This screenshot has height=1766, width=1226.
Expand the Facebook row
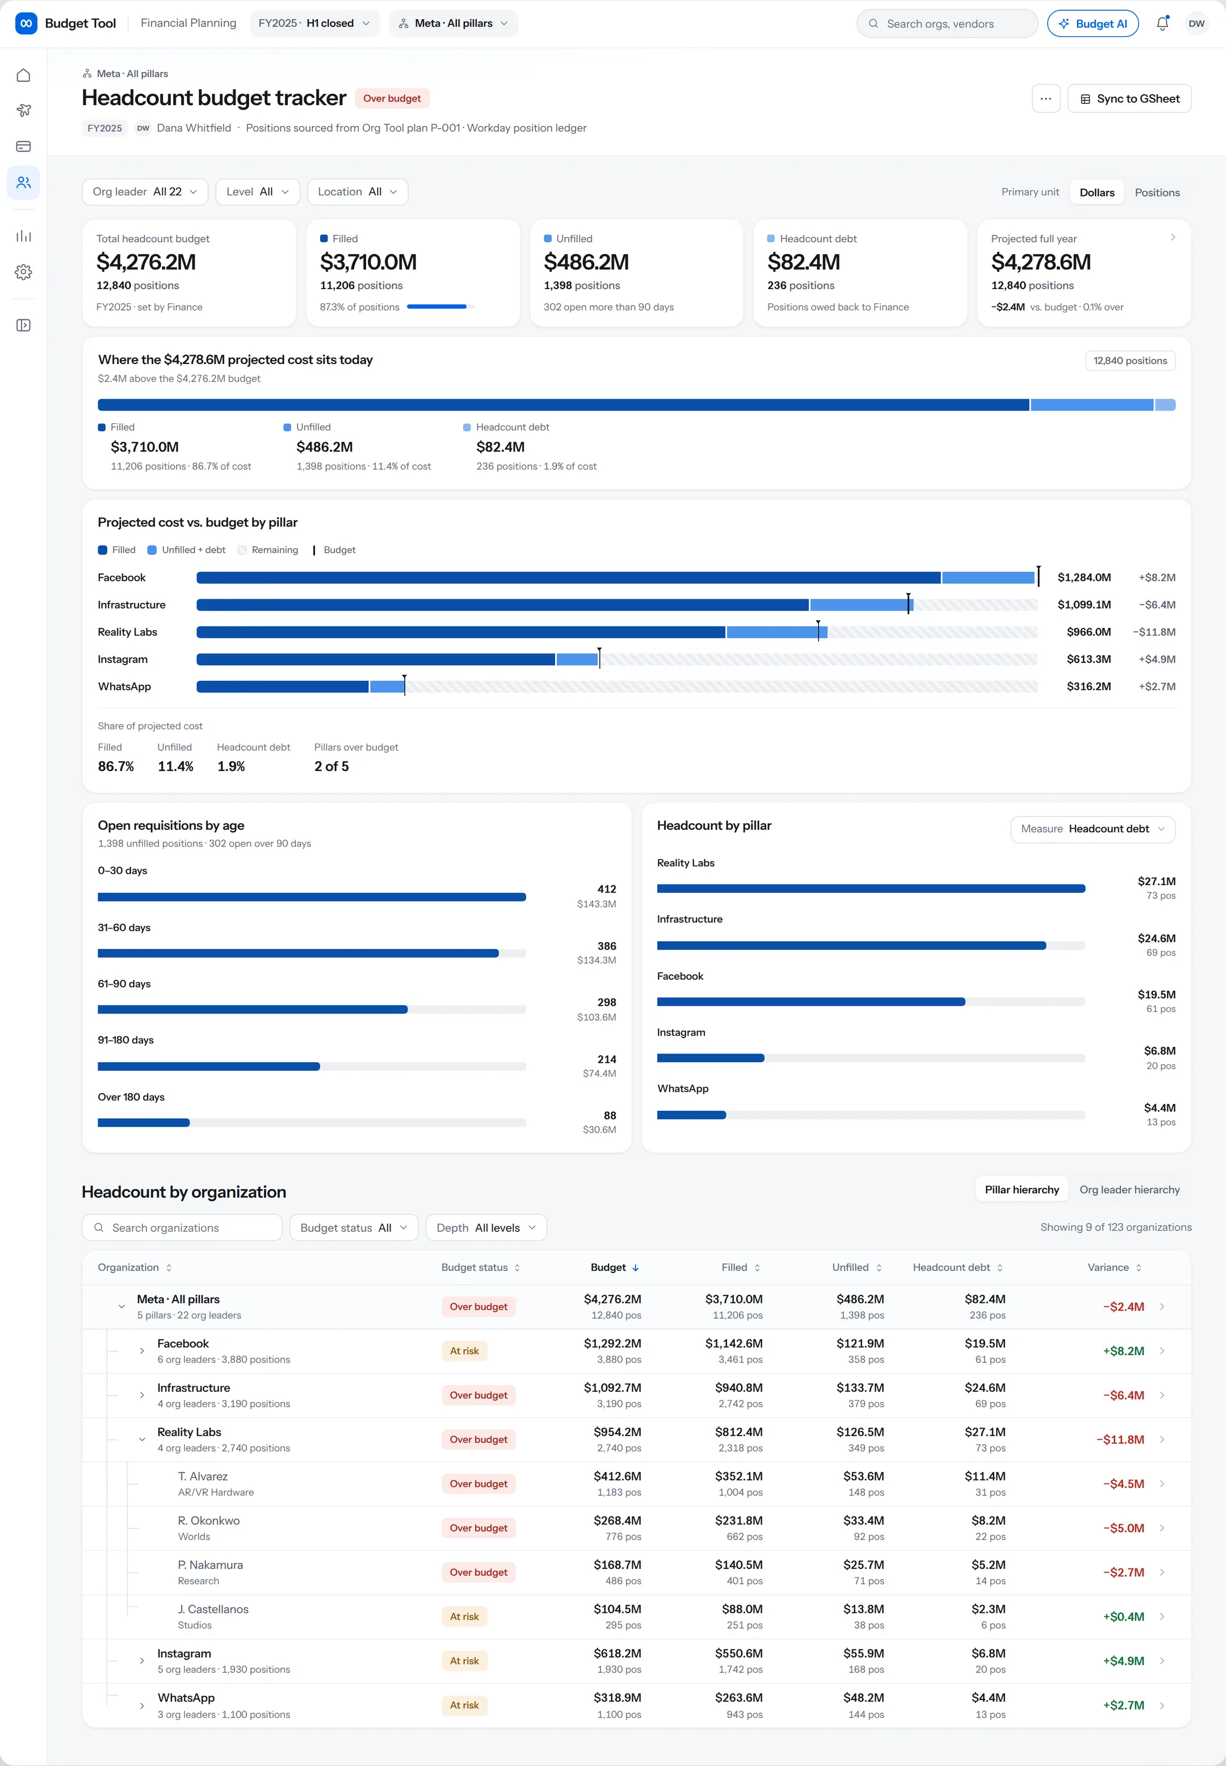click(142, 1350)
